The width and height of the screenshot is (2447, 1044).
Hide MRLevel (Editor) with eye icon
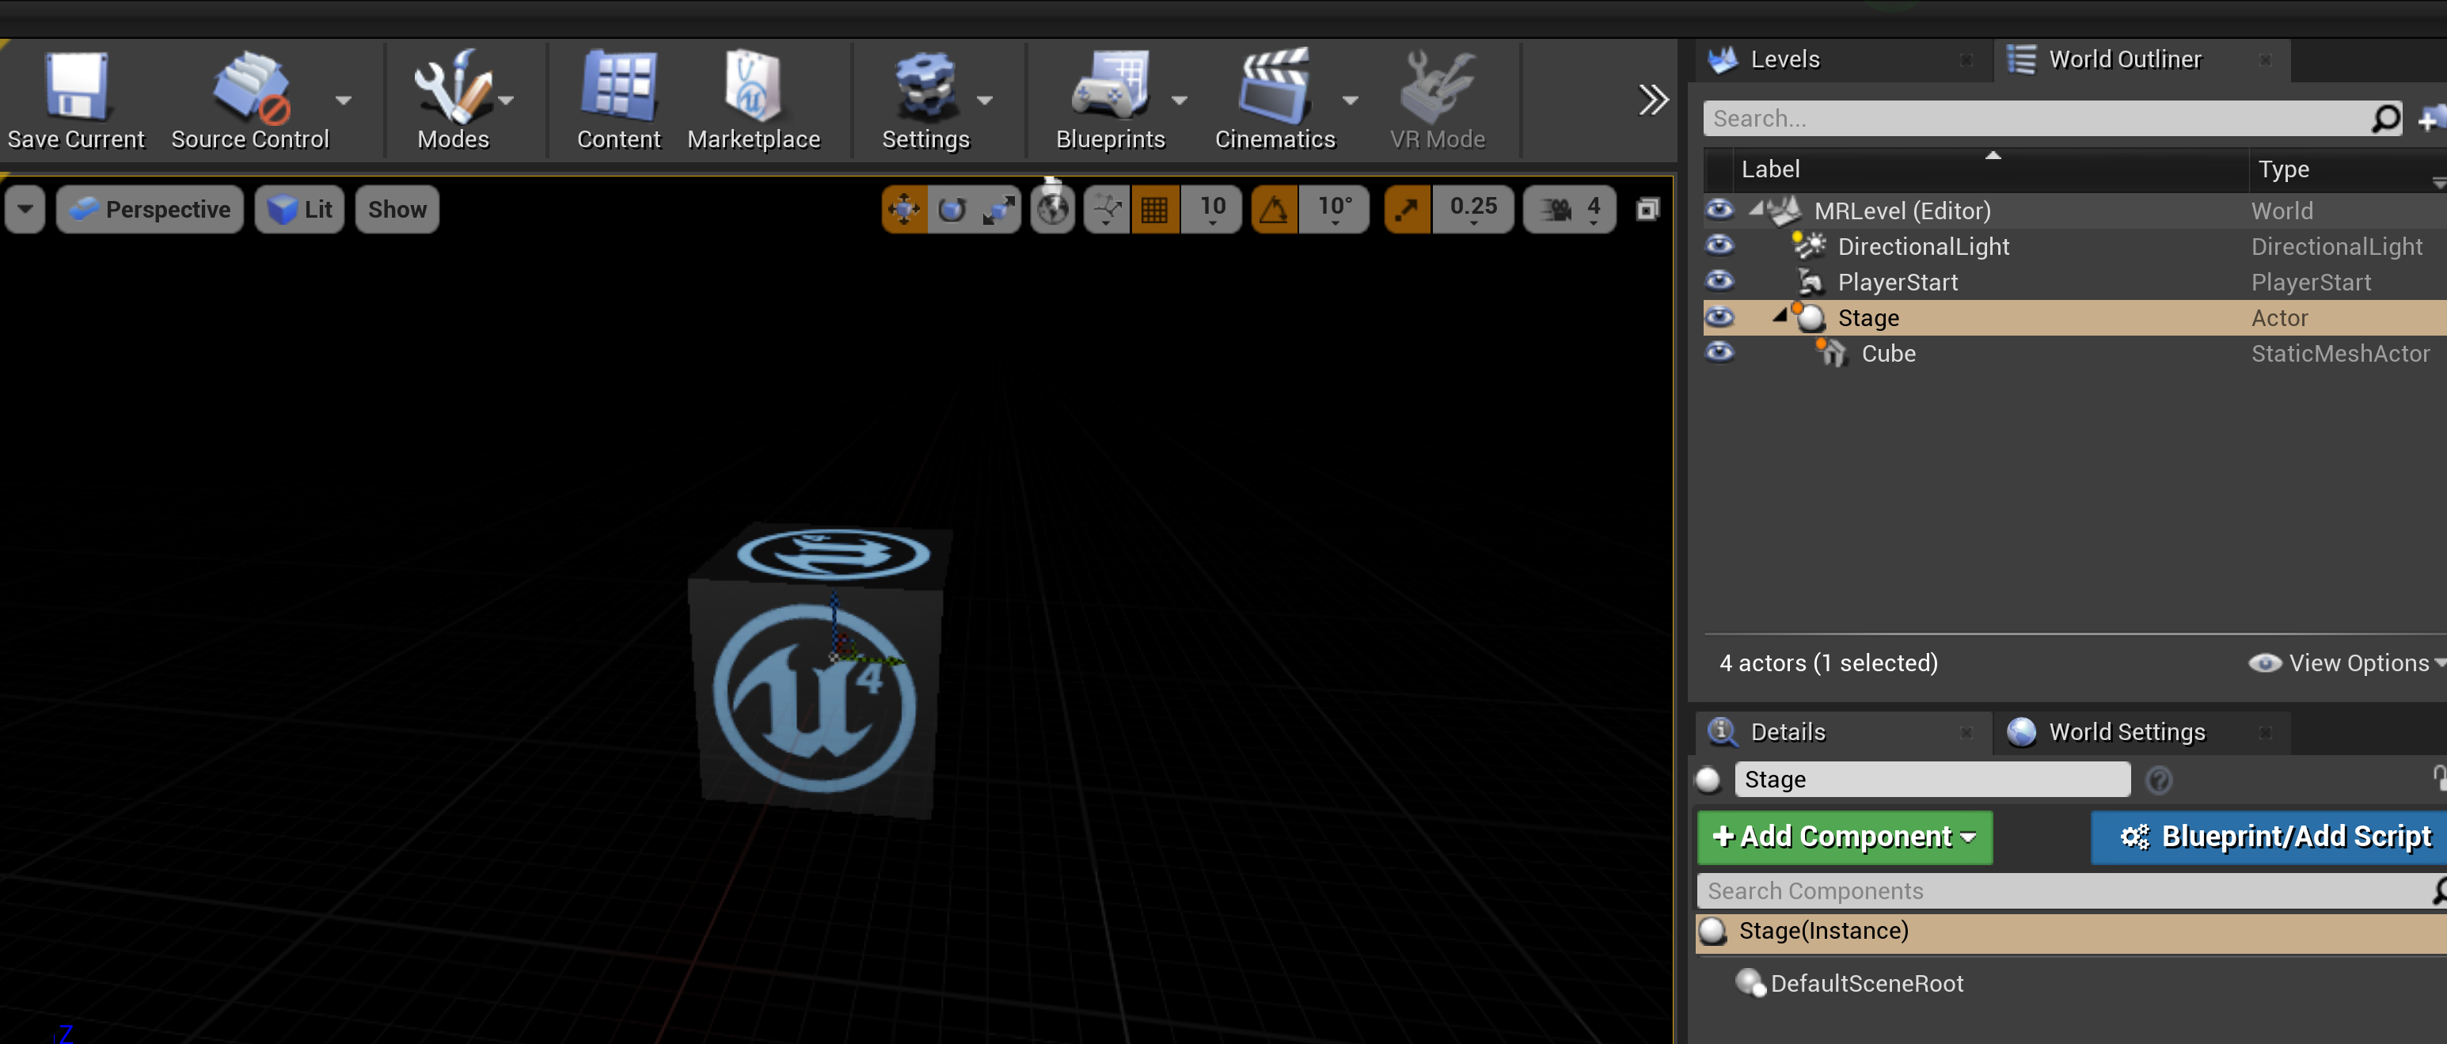(1719, 210)
